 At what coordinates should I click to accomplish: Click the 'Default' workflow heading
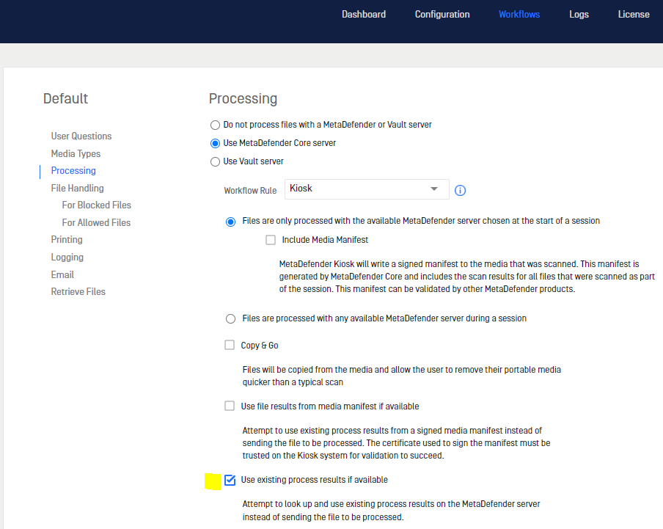point(65,98)
